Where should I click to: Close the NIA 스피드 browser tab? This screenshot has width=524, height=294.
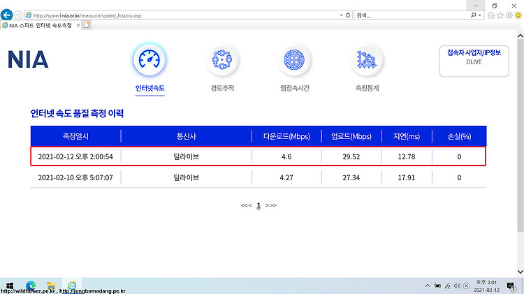(x=78, y=25)
